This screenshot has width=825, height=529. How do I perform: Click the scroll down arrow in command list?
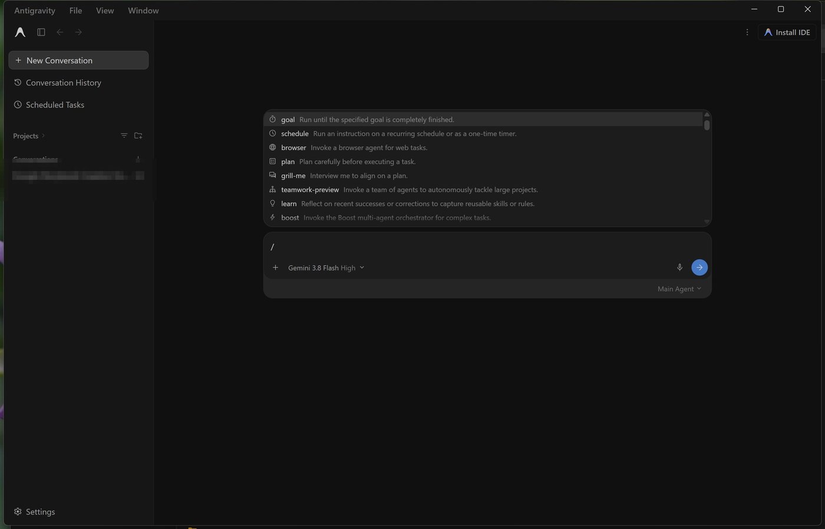(x=707, y=221)
